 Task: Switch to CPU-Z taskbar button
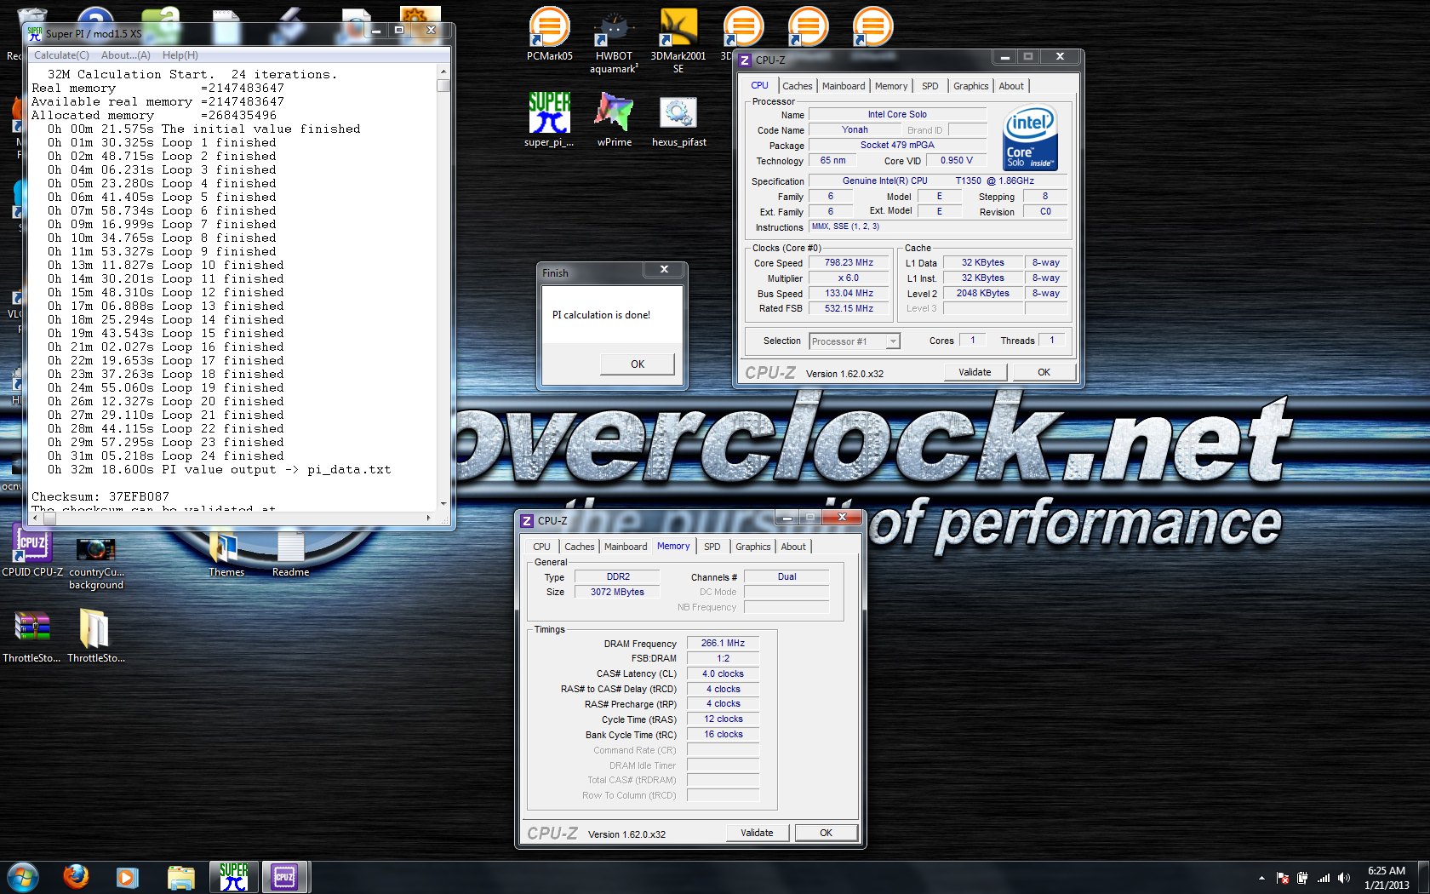pos(285,877)
